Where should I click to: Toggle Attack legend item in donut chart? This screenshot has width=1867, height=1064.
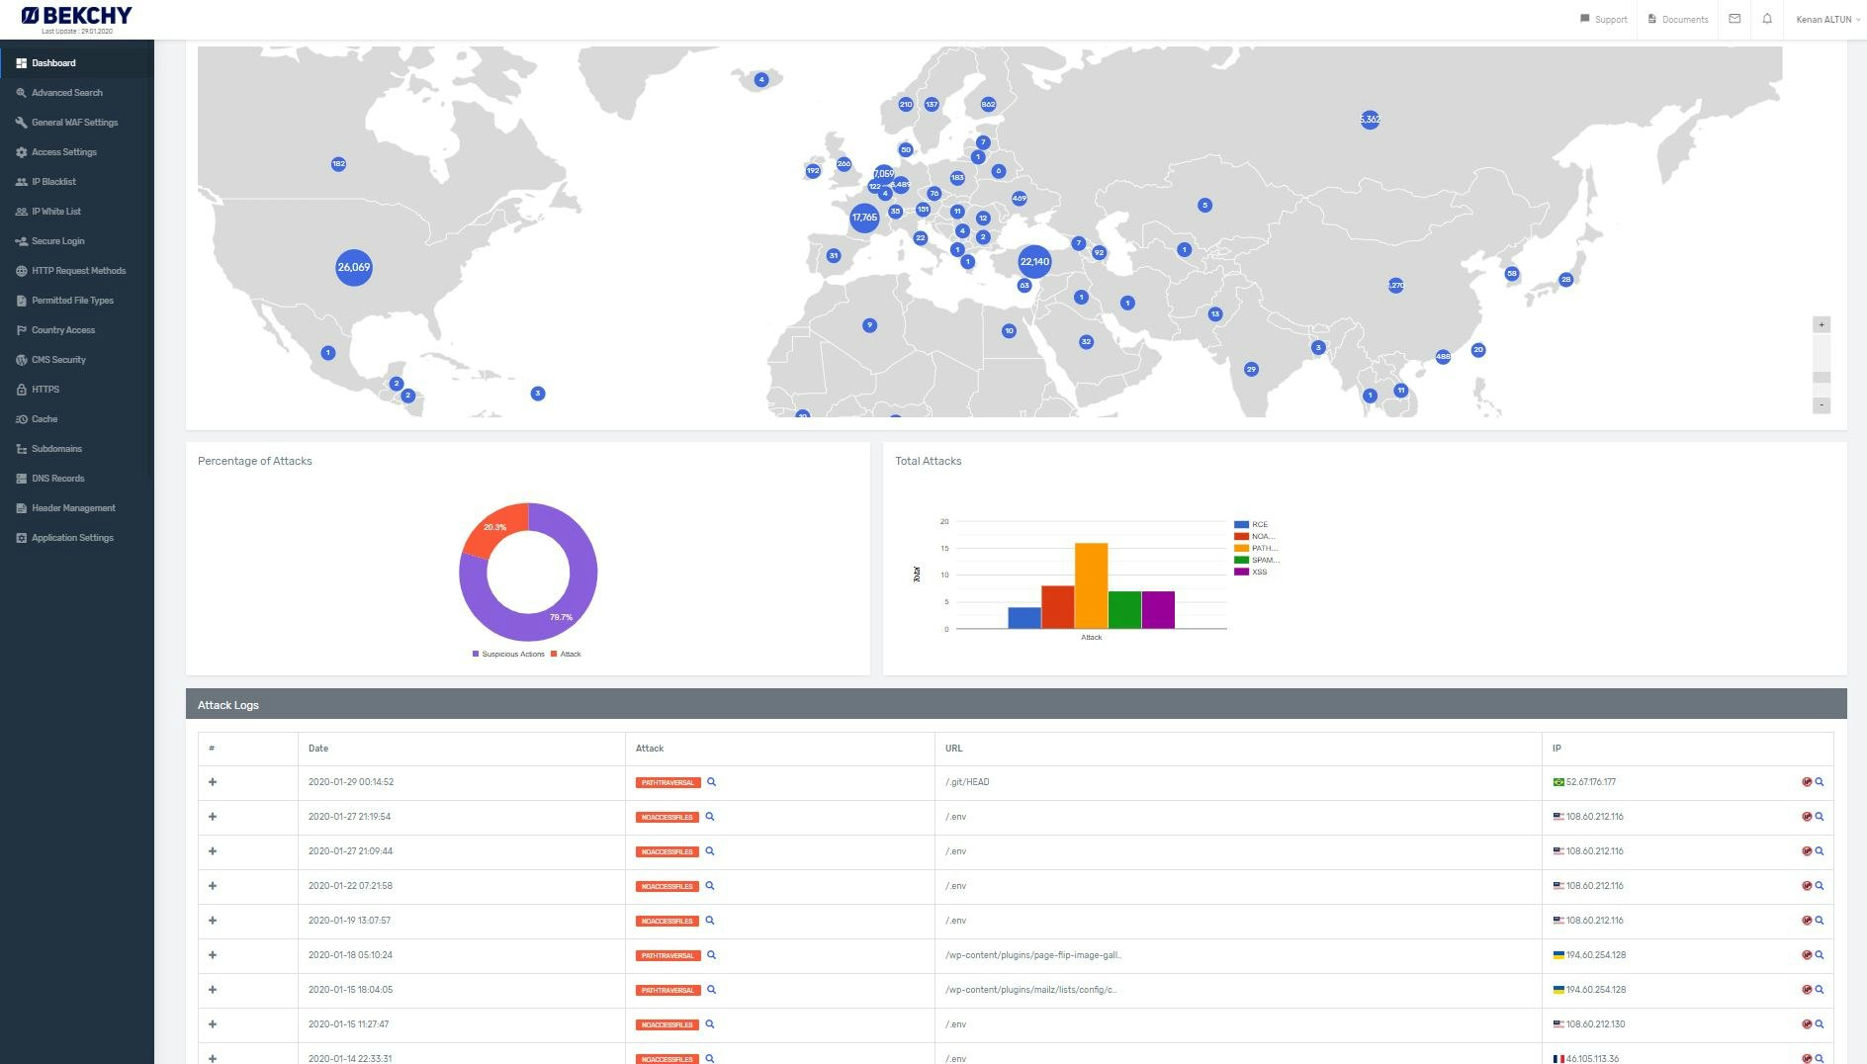(566, 655)
